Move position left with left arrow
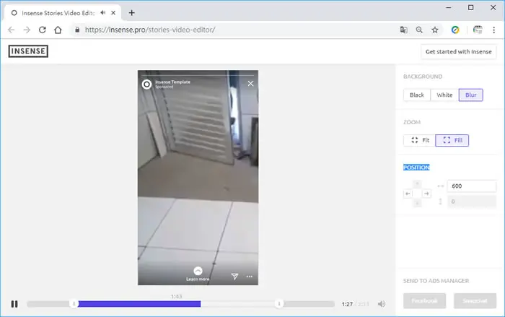 click(408, 194)
